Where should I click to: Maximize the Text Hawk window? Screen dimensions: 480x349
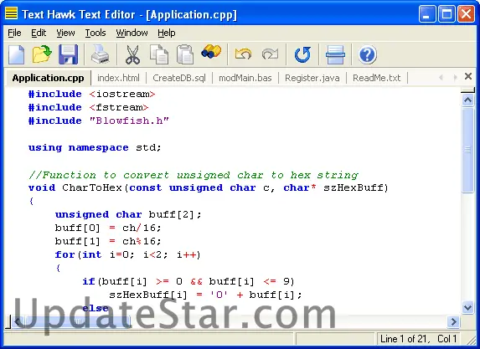[x=446, y=14]
